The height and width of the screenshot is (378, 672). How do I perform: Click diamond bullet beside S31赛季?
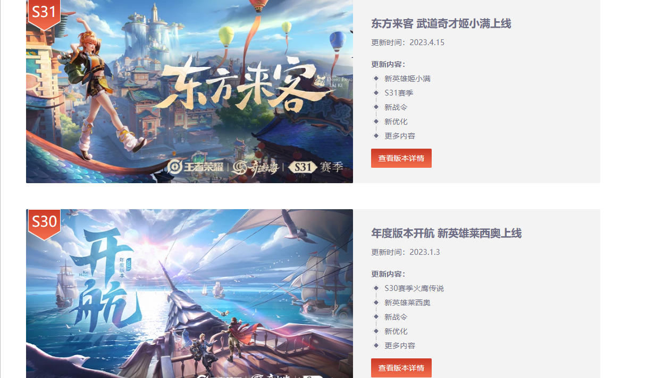(x=376, y=93)
